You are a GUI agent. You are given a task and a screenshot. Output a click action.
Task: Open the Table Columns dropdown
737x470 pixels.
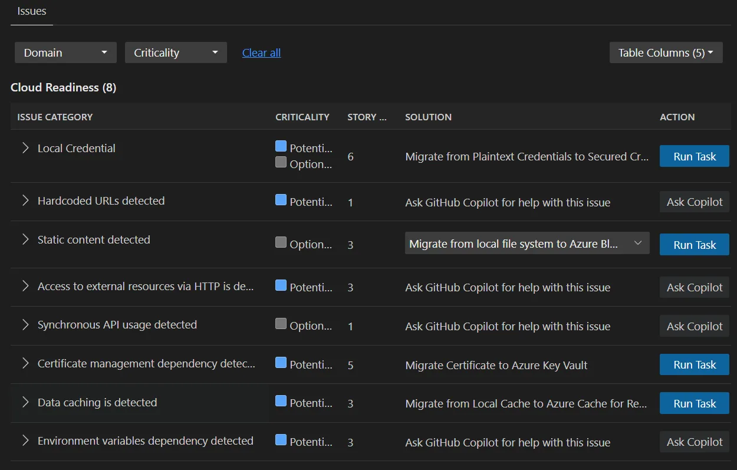666,52
